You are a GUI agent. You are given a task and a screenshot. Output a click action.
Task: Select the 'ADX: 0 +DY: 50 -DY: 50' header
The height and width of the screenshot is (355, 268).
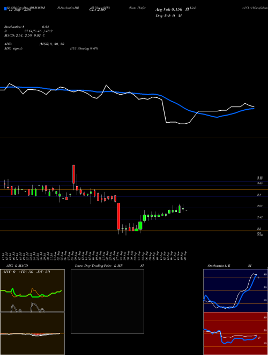26,272
